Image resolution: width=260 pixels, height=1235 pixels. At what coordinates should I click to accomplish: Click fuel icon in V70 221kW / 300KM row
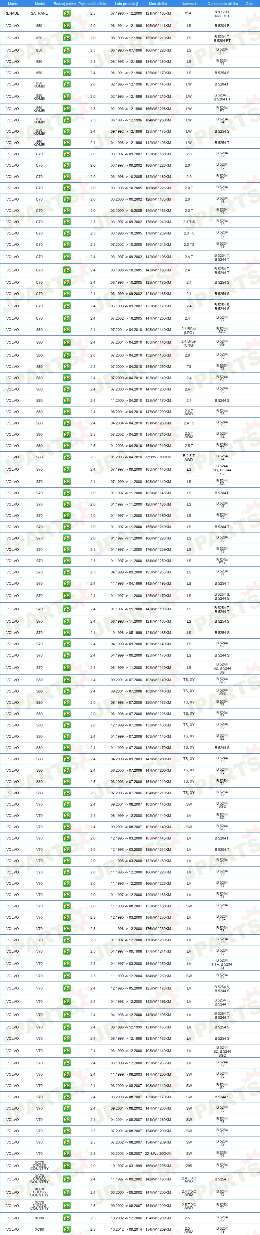click(66, 1154)
